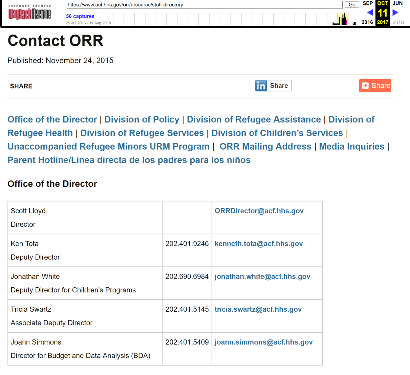Go to next capture with right arrow
Screen dimensions: 410x375
395,13
